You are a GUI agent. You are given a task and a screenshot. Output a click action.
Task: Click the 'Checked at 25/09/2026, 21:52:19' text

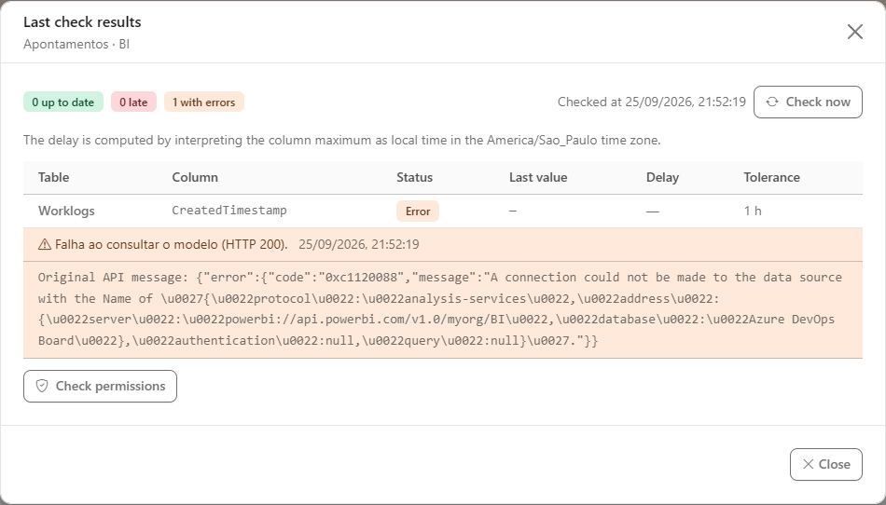coord(652,102)
